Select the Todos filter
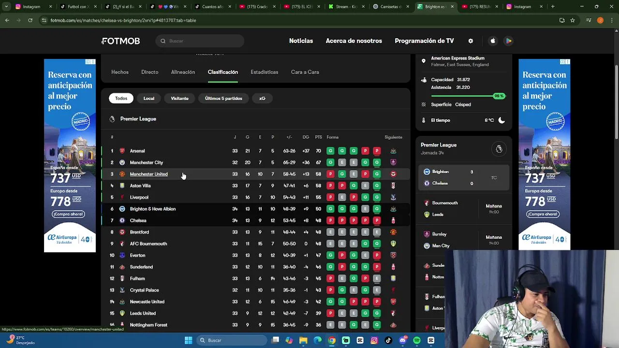The width and height of the screenshot is (619, 348). tap(121, 98)
